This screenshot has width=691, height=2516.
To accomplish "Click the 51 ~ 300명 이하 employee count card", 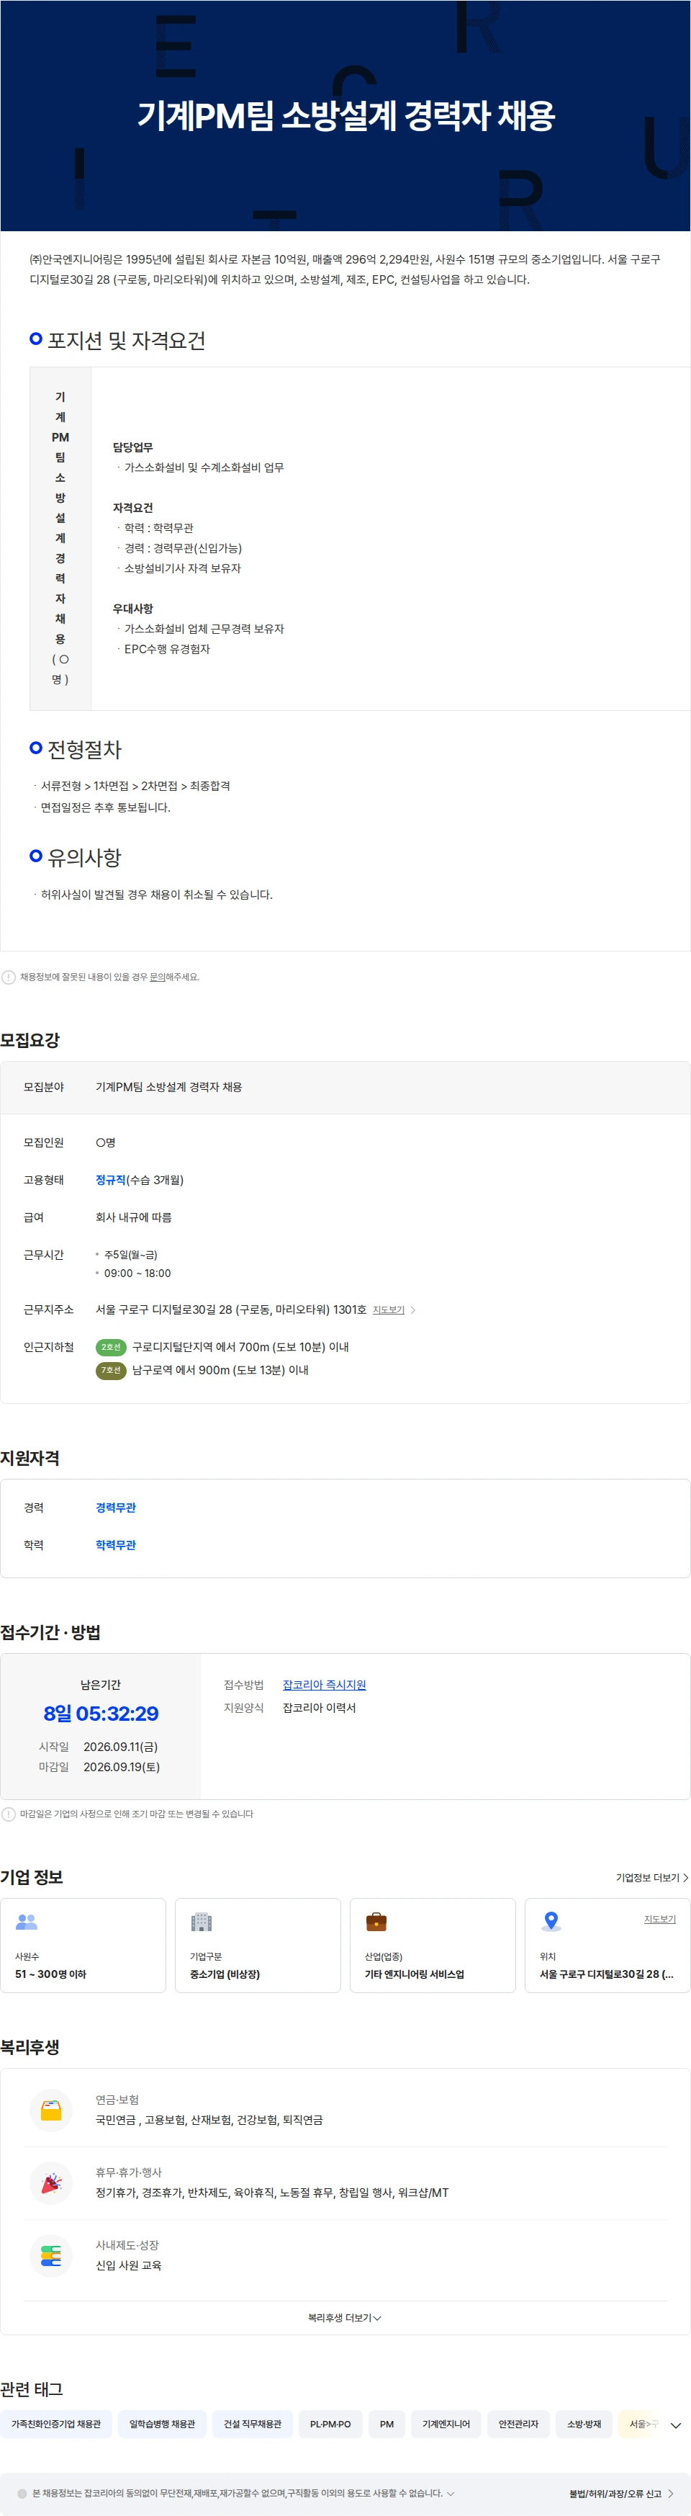I will 83,1945.
